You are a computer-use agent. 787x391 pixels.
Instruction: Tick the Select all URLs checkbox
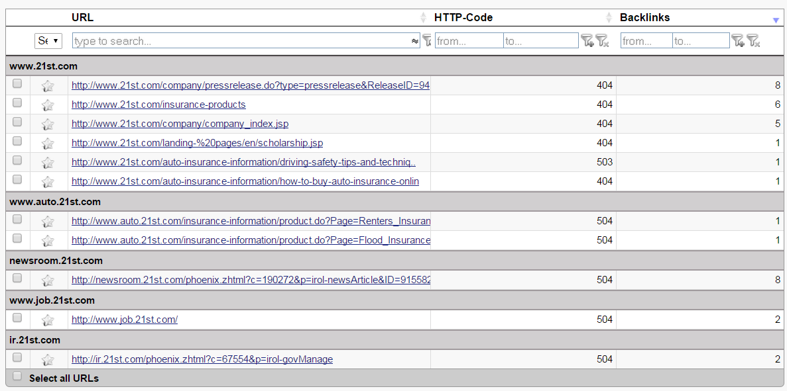17,376
